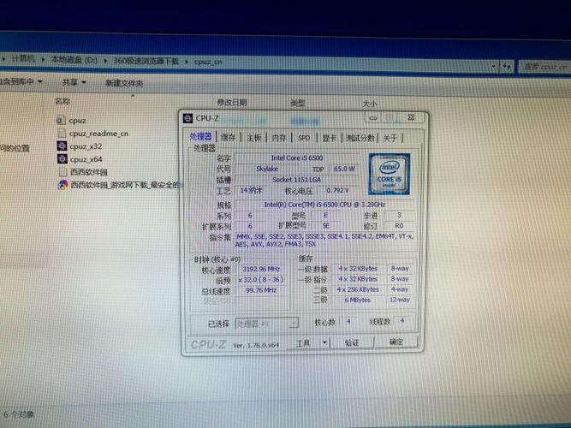This screenshot has height=428, width=571.
Task: Click the 6 MBytes level 3 cache value
Action: [x=358, y=300]
